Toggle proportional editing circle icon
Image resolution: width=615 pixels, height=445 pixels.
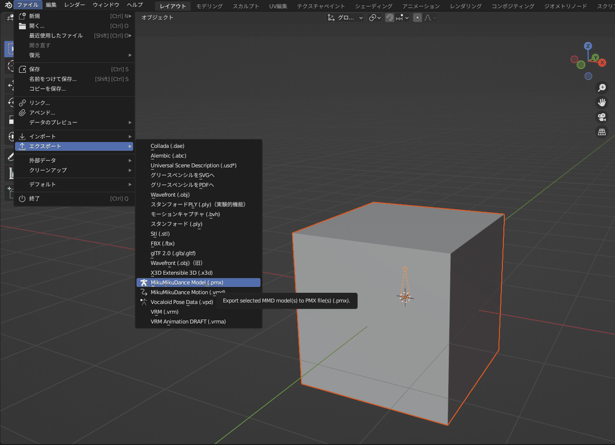pyautogui.click(x=418, y=17)
